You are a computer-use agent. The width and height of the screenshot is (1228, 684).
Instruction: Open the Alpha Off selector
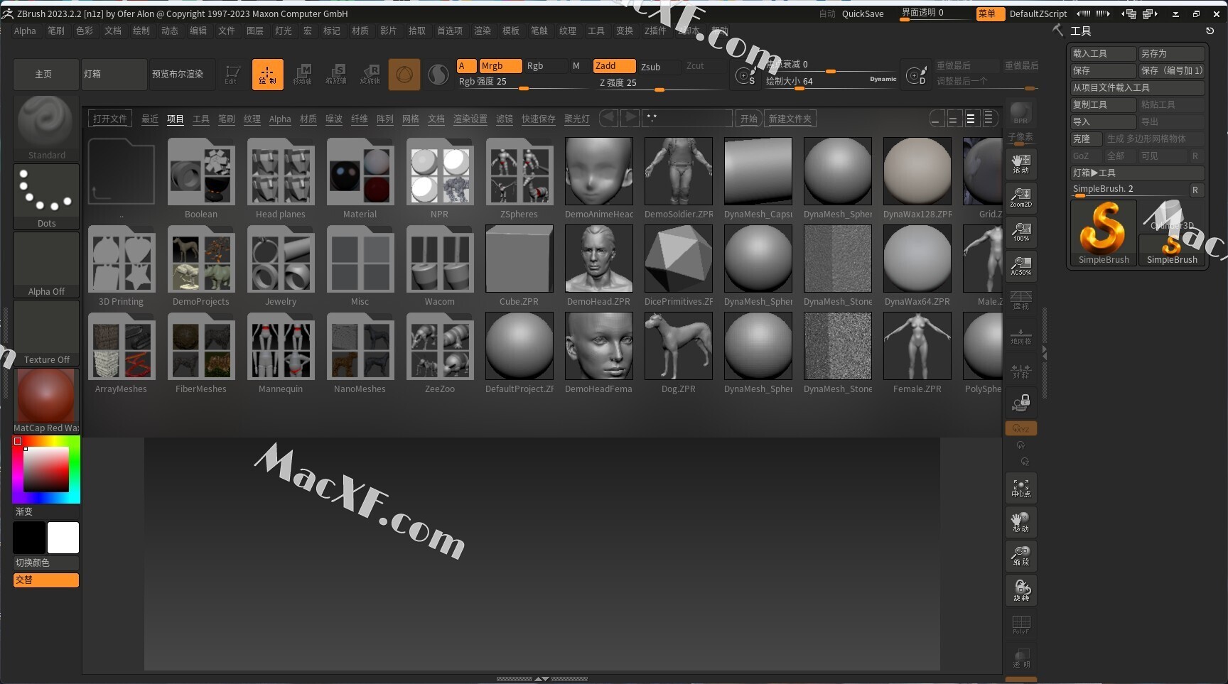[46, 265]
